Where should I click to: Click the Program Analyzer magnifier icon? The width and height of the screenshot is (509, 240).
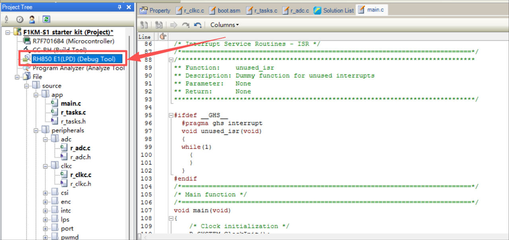tap(27, 68)
